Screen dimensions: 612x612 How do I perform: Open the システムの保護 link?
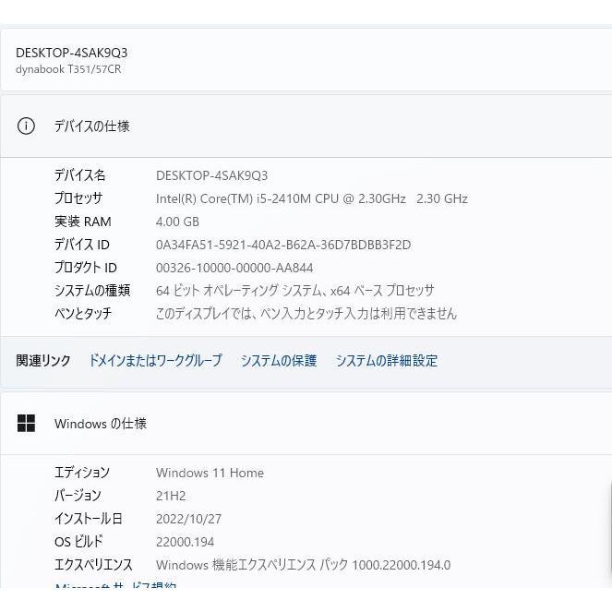pyautogui.click(x=278, y=361)
